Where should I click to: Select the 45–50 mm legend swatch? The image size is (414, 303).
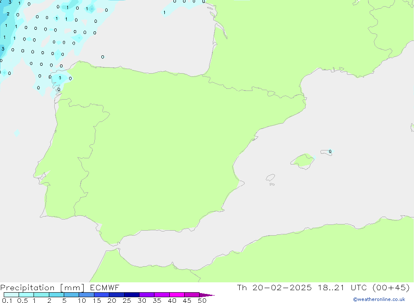point(192,295)
